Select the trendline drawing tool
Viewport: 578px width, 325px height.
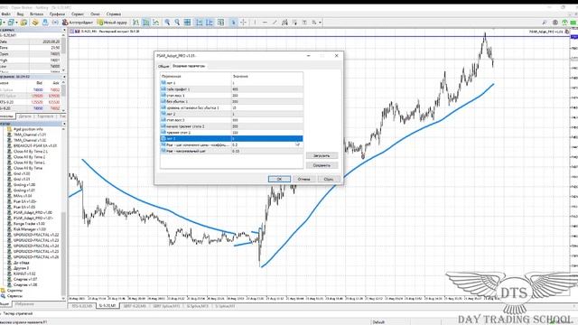275,23
